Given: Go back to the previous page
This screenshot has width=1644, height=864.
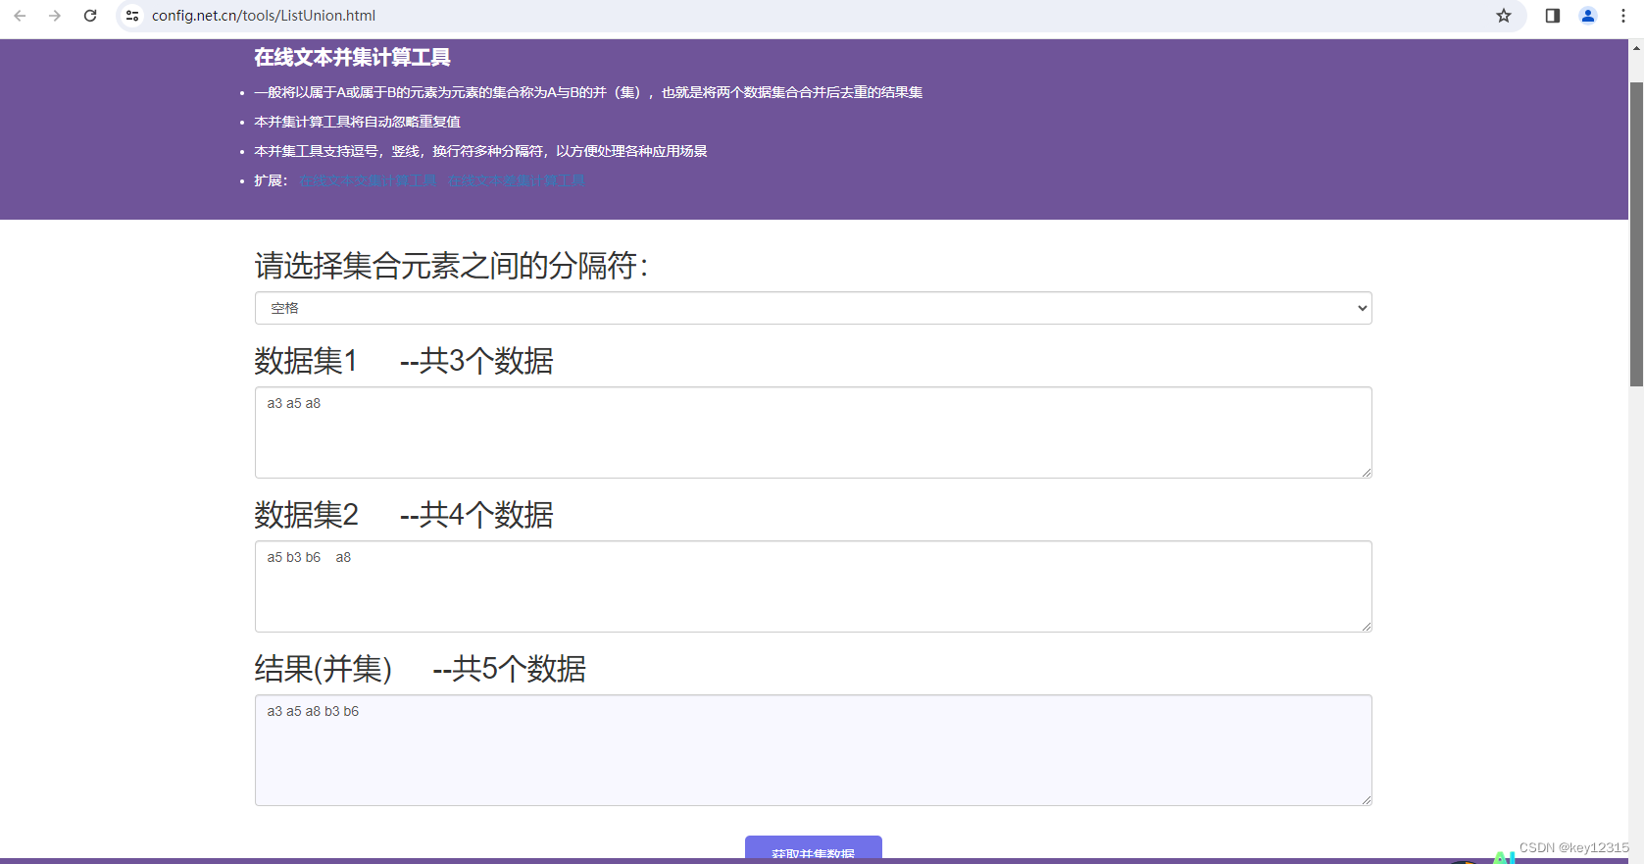Looking at the screenshot, I should [20, 16].
